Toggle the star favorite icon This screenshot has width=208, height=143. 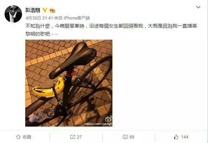click(x=18, y=137)
